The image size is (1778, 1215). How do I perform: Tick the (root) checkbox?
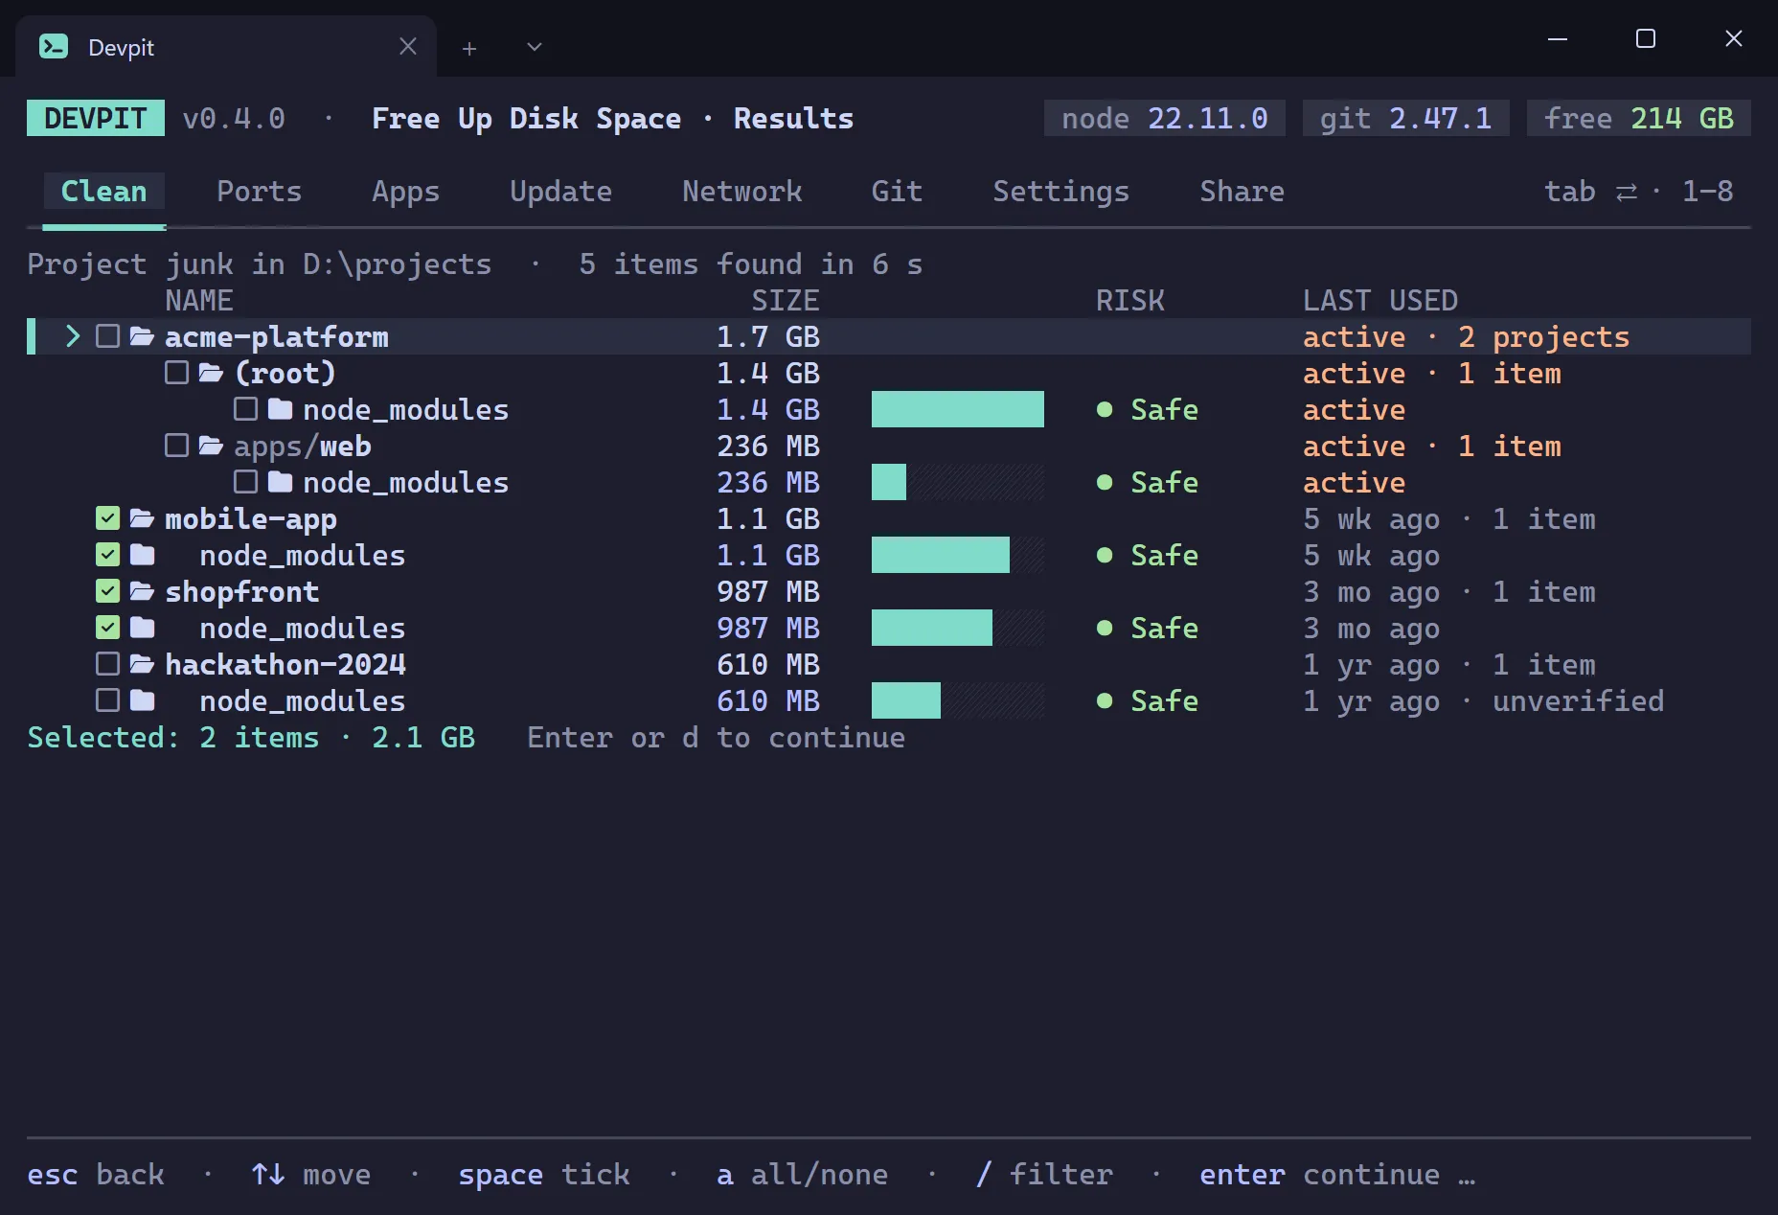pos(176,373)
